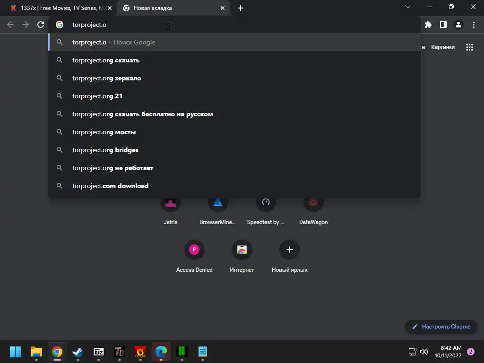Switch to the 1337x Free Movies tab

point(58,8)
